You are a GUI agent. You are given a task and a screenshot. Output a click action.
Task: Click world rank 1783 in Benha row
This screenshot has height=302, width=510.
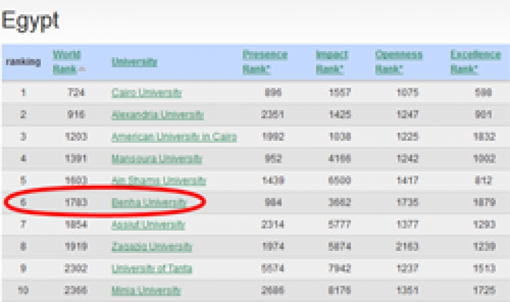(x=76, y=202)
